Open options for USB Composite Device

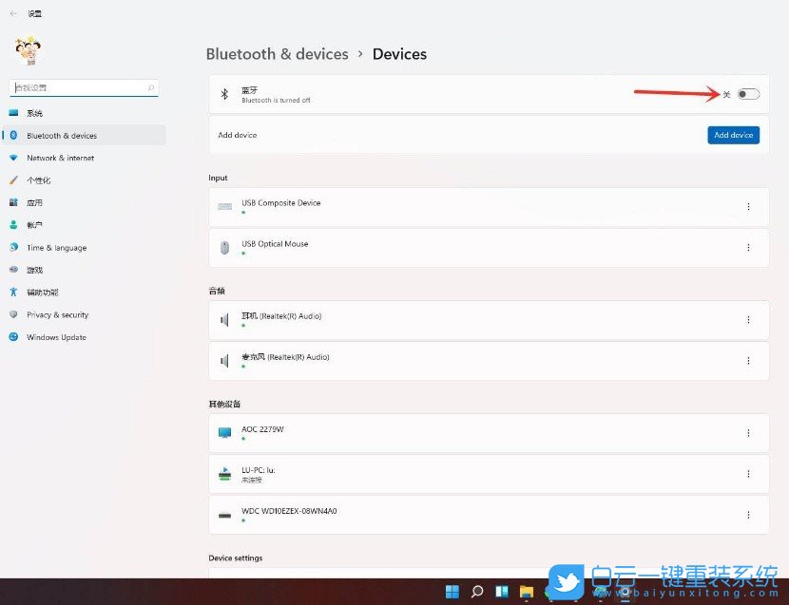[x=748, y=207]
